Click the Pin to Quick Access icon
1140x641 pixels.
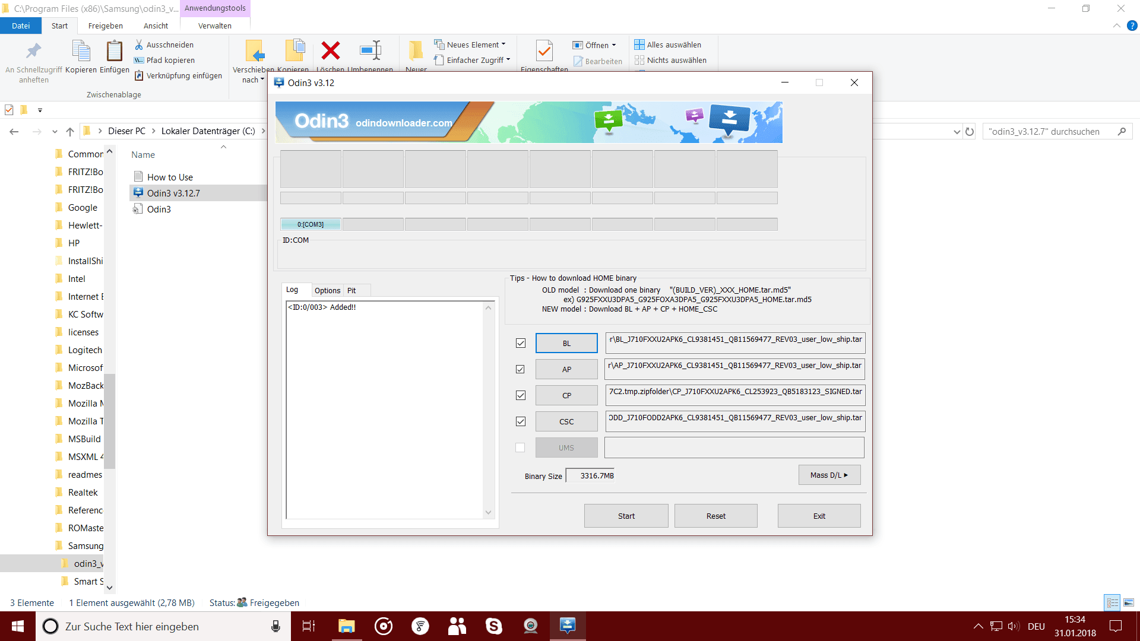(34, 51)
